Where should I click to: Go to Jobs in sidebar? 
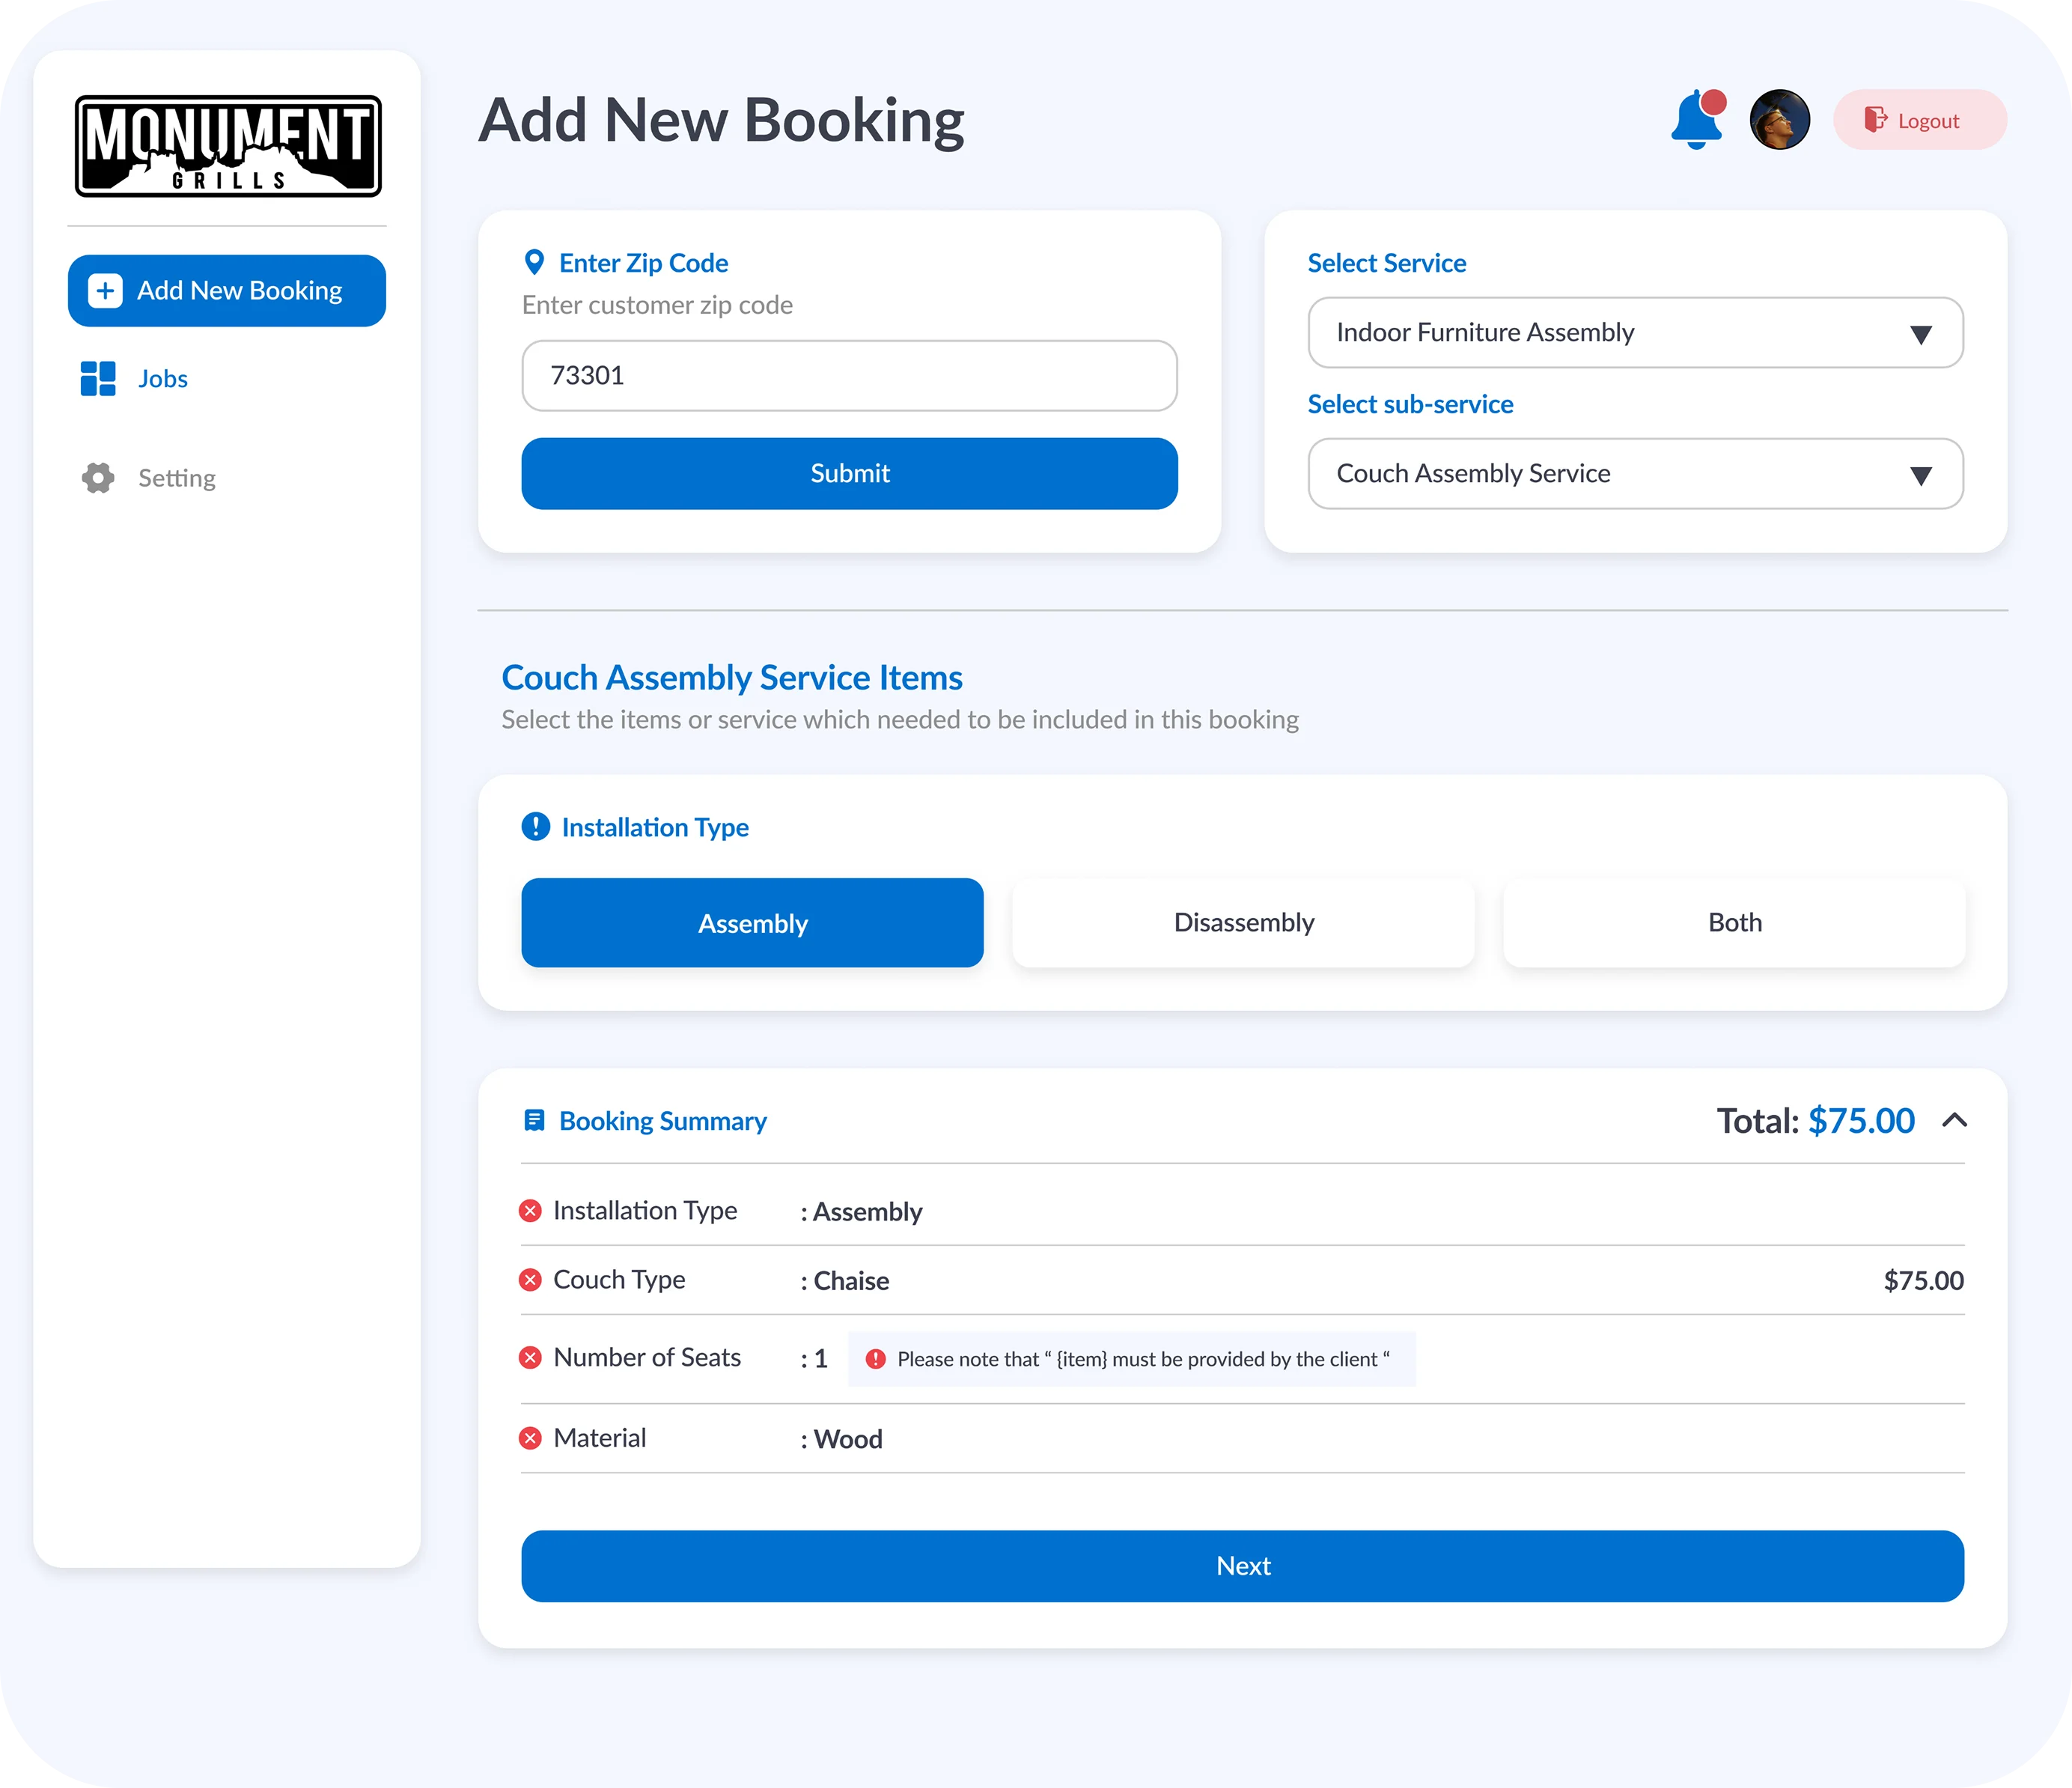point(162,379)
